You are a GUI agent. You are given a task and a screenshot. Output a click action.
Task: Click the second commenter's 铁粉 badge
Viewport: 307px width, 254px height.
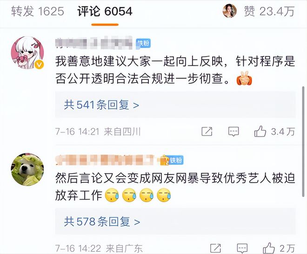click(x=172, y=160)
